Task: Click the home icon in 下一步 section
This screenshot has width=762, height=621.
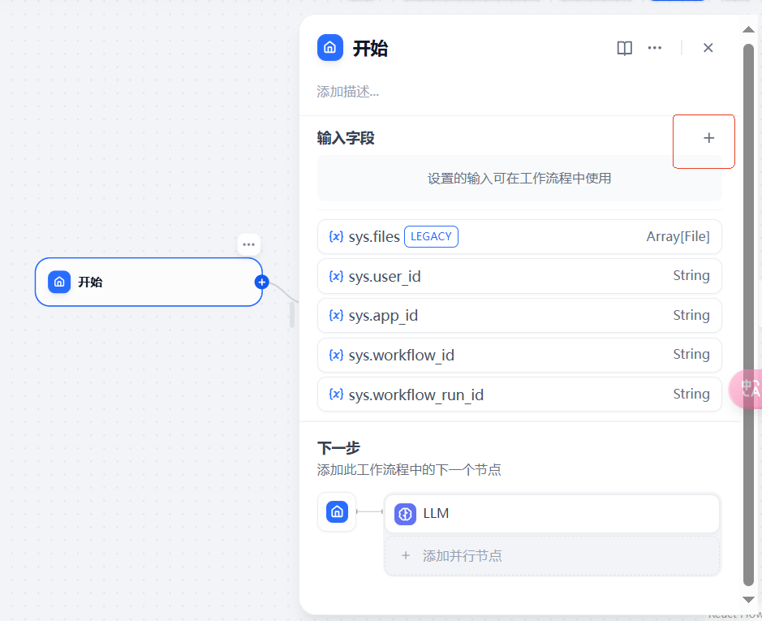Action: [337, 512]
